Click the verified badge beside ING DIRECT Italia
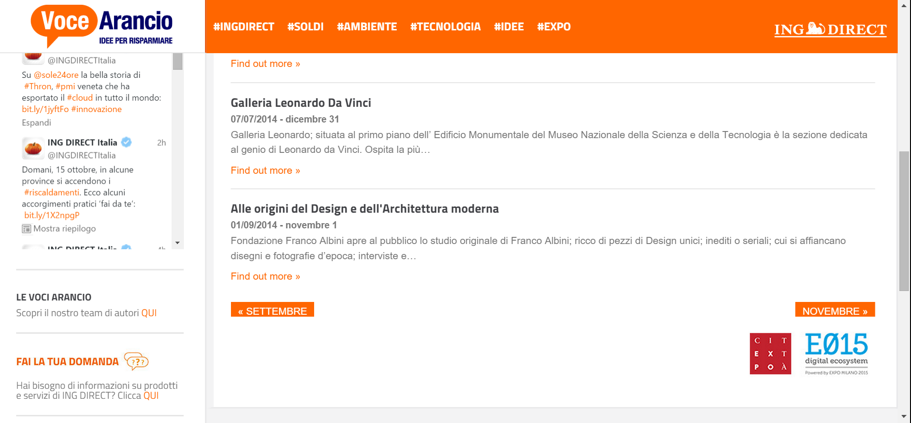 pyautogui.click(x=126, y=142)
